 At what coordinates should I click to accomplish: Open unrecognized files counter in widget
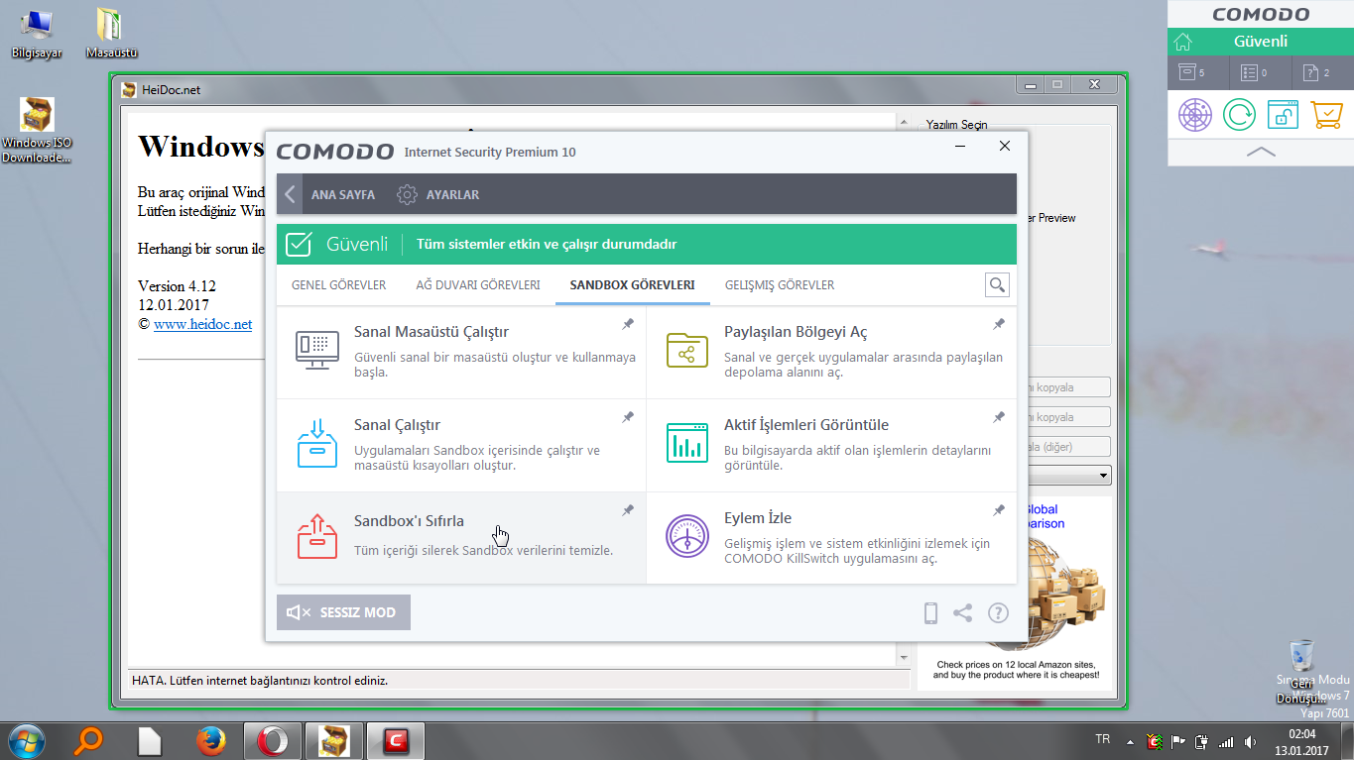coord(1322,72)
